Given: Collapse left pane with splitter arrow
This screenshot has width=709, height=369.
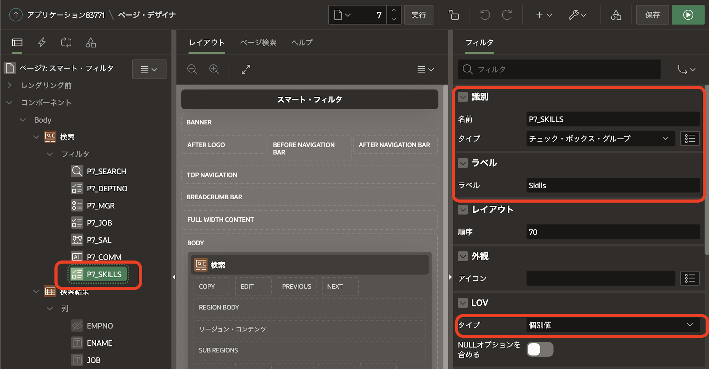Looking at the screenshot, I should (x=174, y=277).
